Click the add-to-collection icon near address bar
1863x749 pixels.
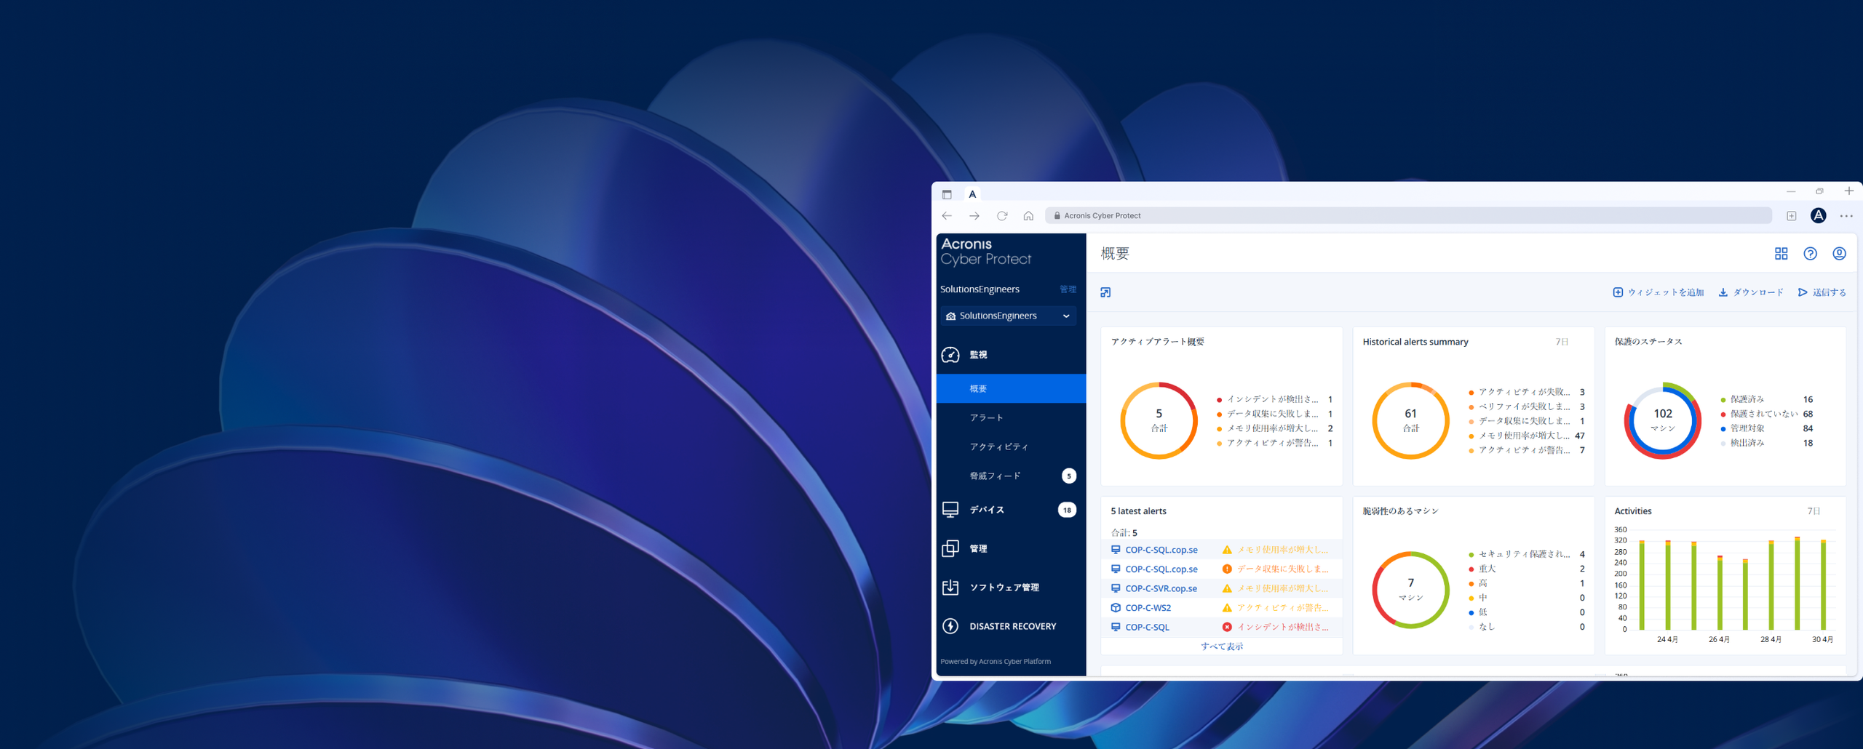[x=1792, y=216]
